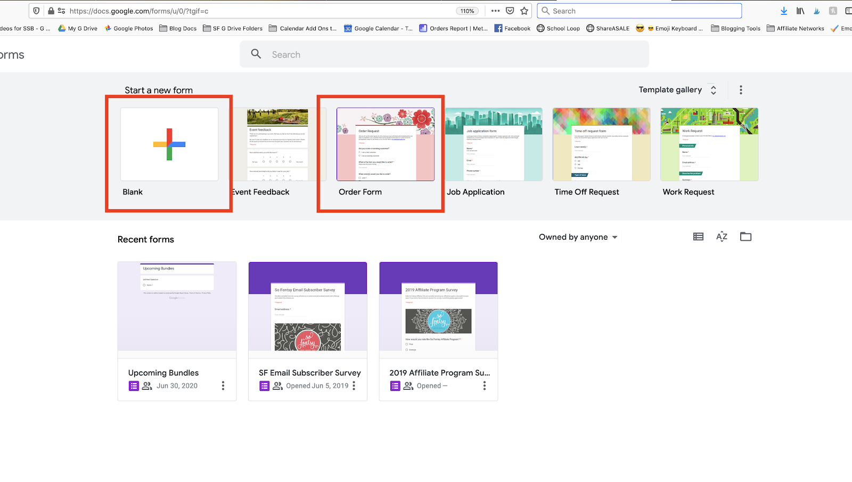This screenshot has width=852, height=482.
Task: Expand the Template gallery
Action: tap(677, 90)
